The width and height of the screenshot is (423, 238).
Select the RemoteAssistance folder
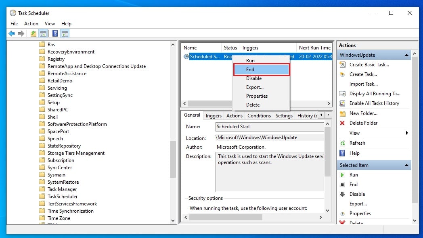tap(67, 73)
